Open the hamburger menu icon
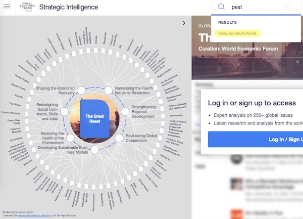Viewport: 303px width, 219px height. click(6, 7)
